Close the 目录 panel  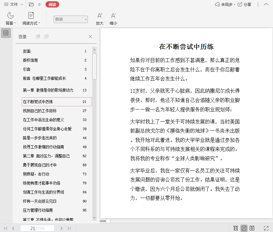point(90,36)
